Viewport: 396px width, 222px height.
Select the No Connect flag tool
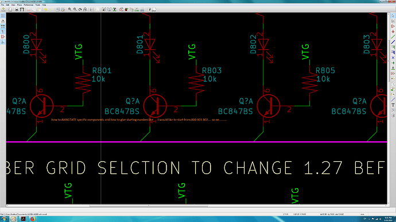393,57
